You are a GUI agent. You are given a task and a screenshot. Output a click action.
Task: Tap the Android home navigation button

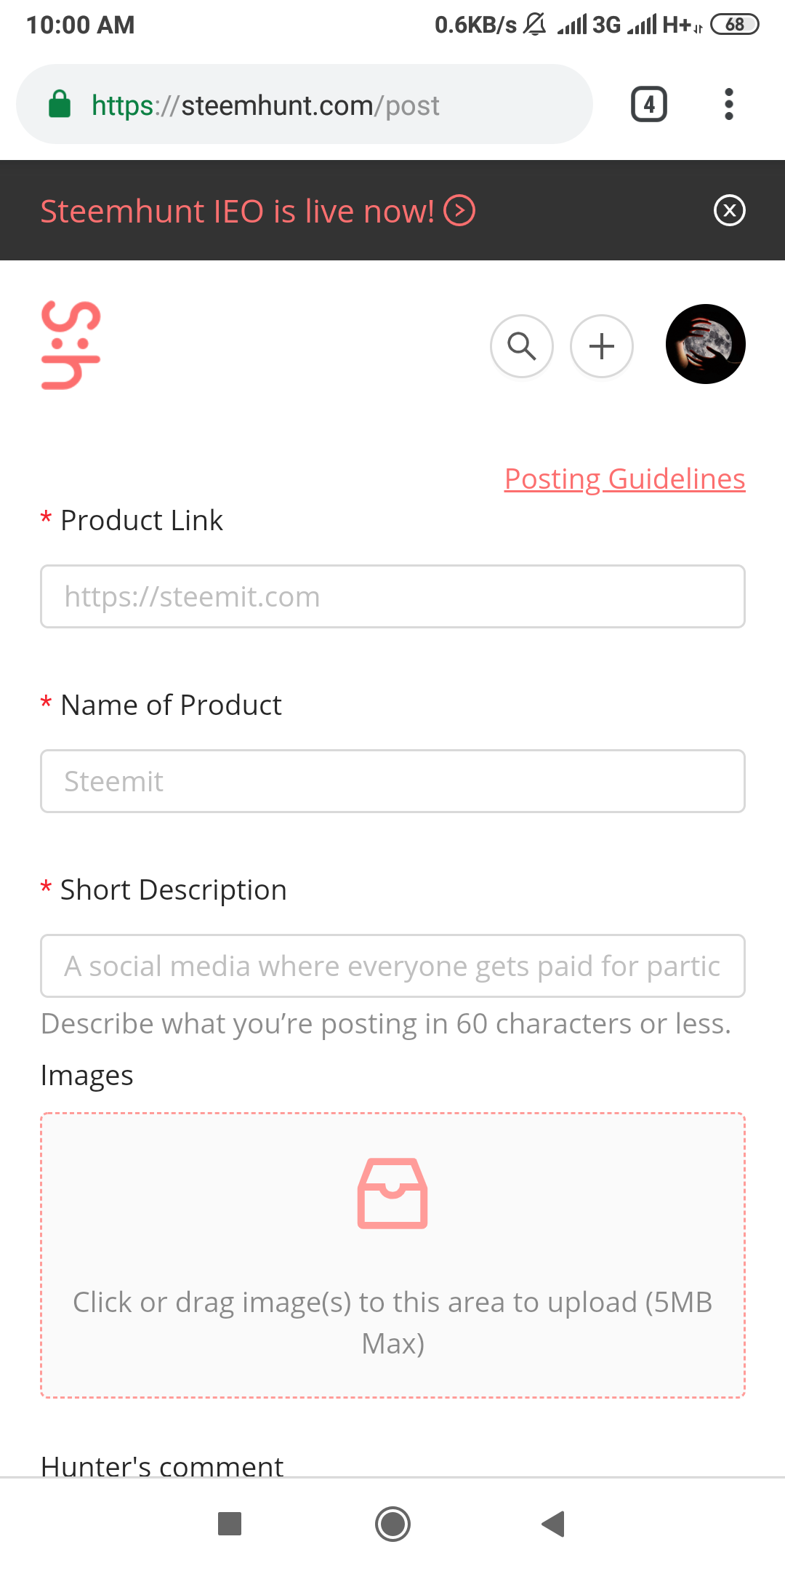pos(392,1524)
